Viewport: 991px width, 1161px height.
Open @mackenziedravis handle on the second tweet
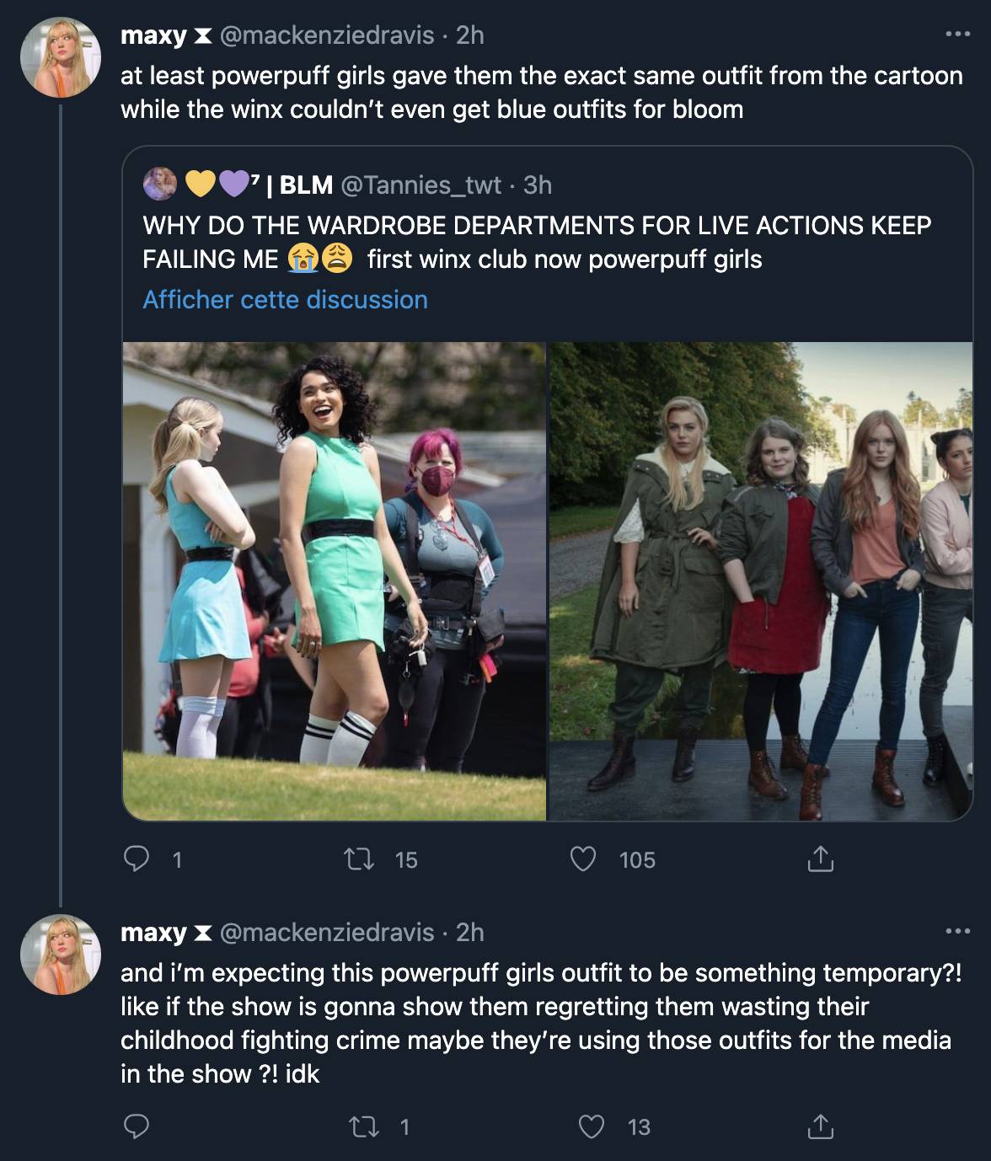327,932
